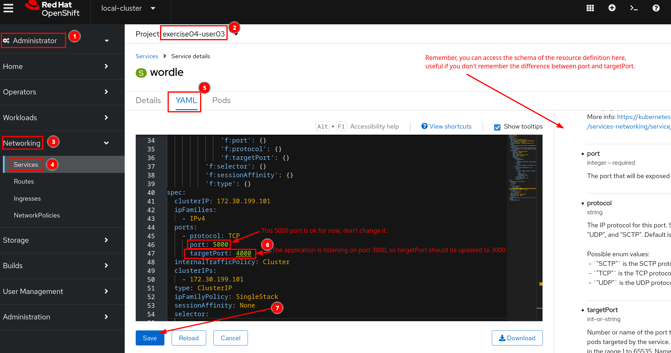
Task: Open the command line terminal icon
Action: [634, 8]
